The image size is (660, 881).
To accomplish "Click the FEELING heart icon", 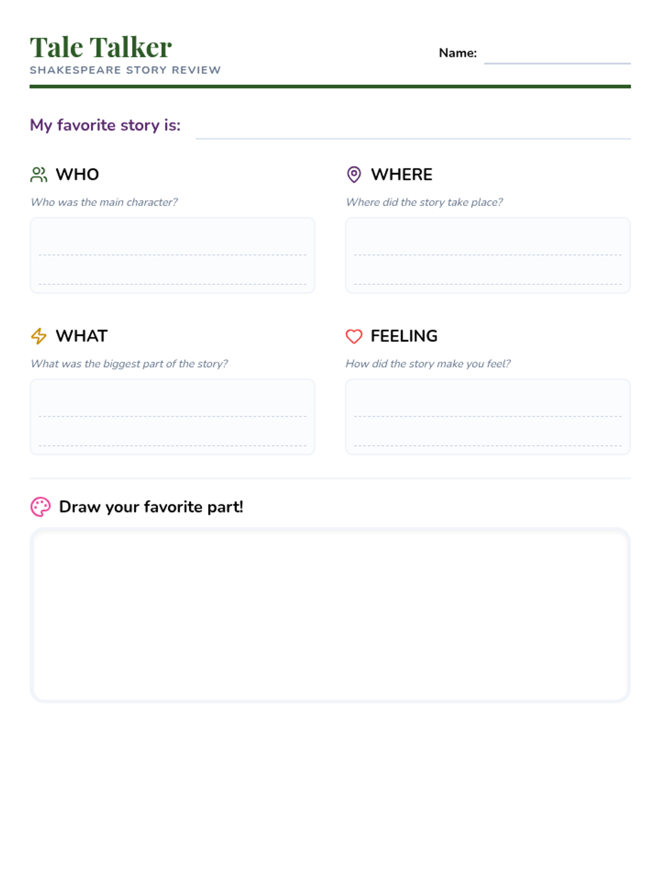I will click(x=354, y=336).
